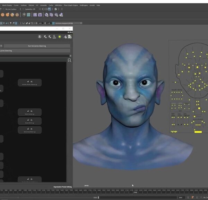Open the Un-tone-mapped (sRGB) dropdown

(69, 23)
